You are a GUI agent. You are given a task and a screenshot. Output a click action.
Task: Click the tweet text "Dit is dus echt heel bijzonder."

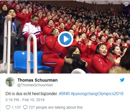point(32,94)
